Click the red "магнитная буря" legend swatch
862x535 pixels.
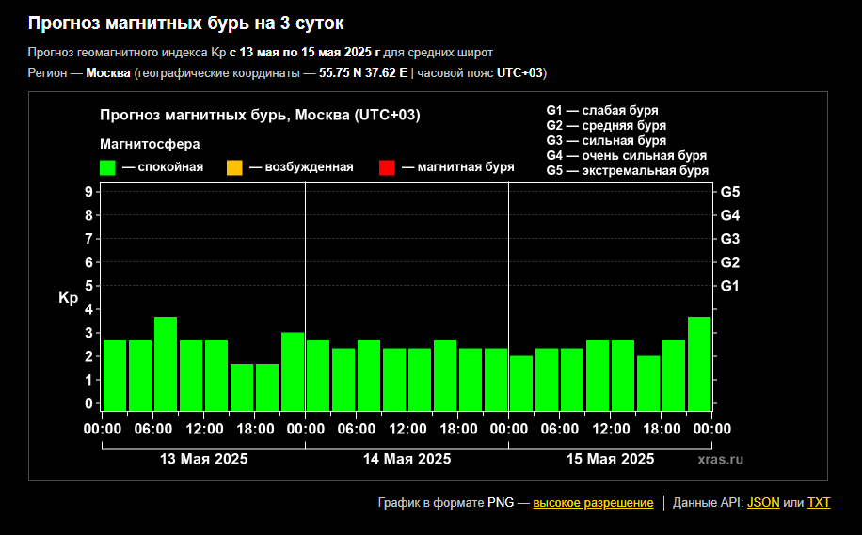tap(387, 167)
